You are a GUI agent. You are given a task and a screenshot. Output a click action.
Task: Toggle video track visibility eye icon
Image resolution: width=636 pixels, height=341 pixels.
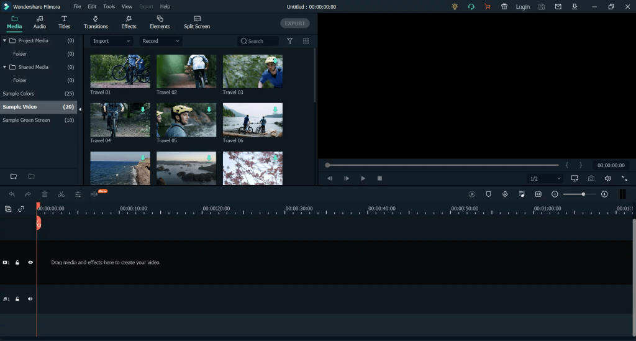30,263
